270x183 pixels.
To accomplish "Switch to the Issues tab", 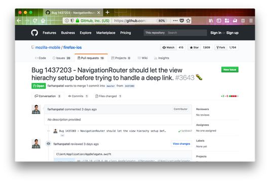I will 61,58.
